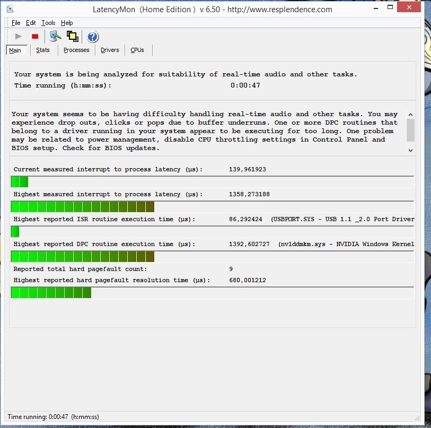Click the up arrow of the message scrollbar

410,115
